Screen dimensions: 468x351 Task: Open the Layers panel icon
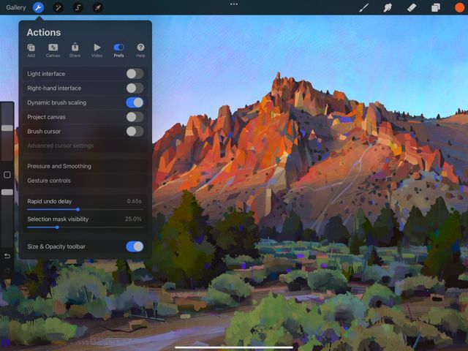tap(436, 7)
